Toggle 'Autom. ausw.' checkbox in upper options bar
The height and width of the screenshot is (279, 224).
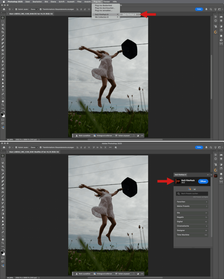point(16,10)
